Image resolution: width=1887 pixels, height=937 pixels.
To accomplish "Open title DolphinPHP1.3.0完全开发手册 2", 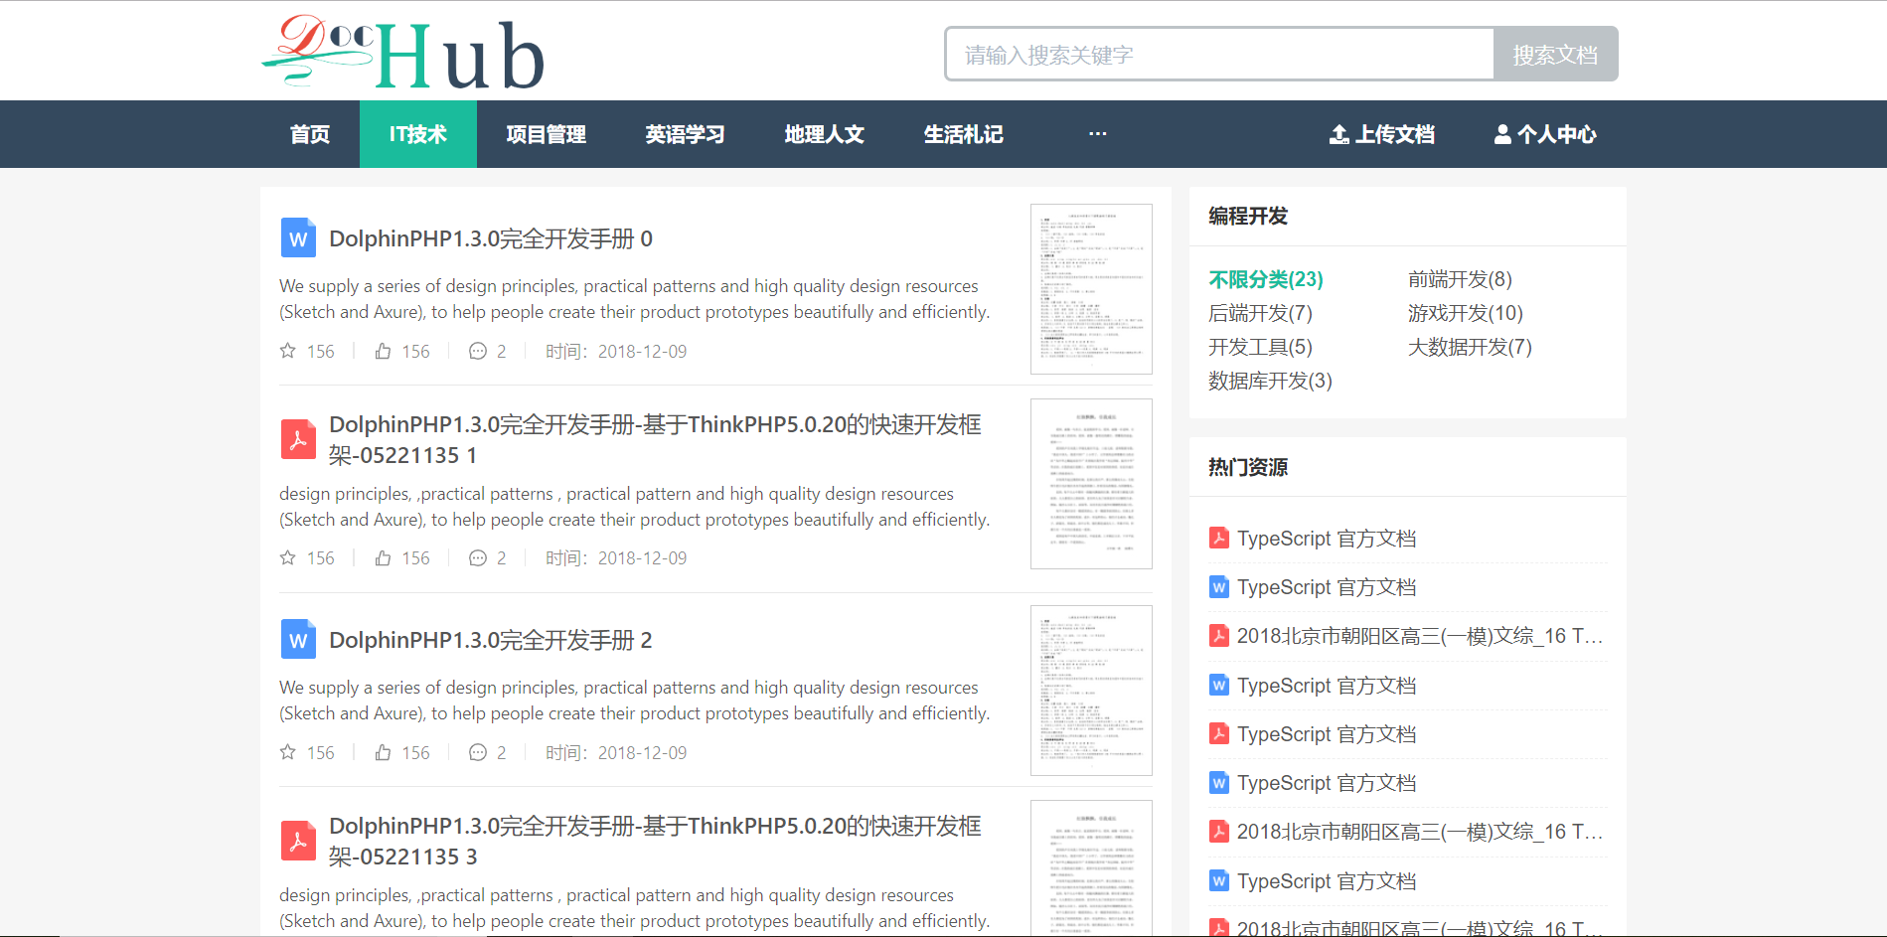I will click(491, 640).
